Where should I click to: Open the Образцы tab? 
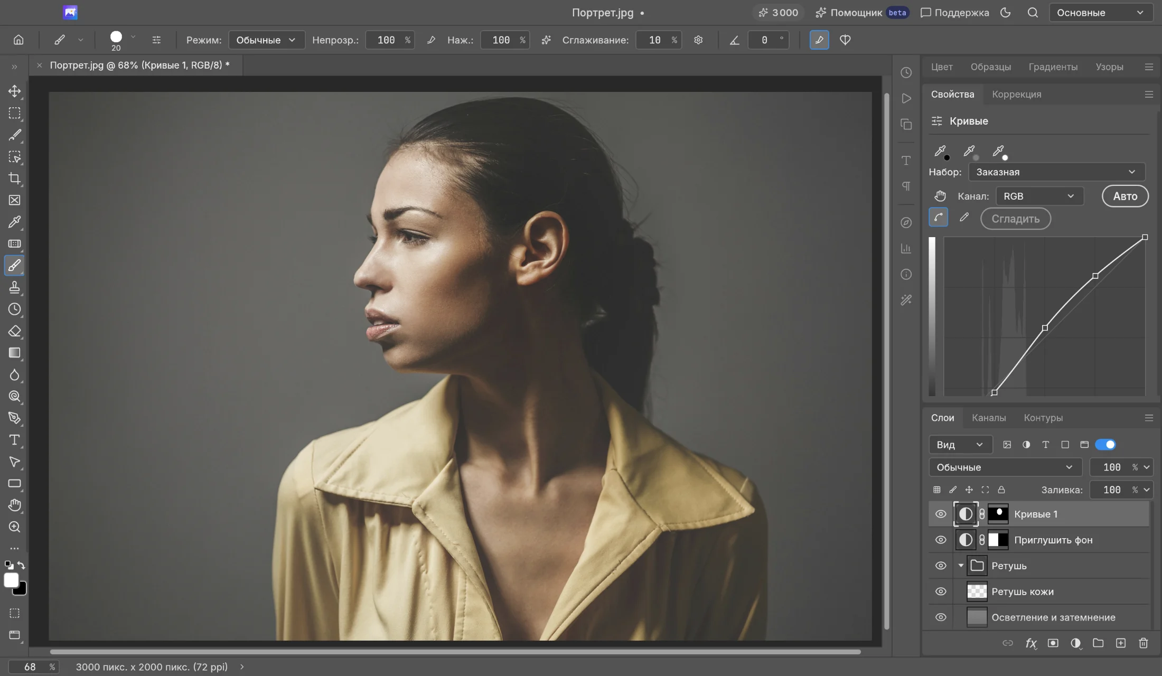click(x=990, y=67)
